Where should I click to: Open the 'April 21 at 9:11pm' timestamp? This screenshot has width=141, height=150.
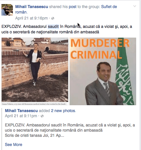pyautogui.click(x=21, y=116)
